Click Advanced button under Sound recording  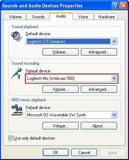[x=99, y=89]
